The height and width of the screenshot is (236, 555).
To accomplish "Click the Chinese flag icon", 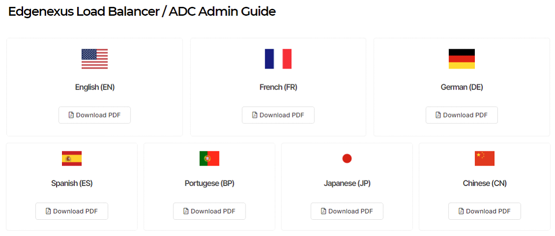I will (485, 158).
